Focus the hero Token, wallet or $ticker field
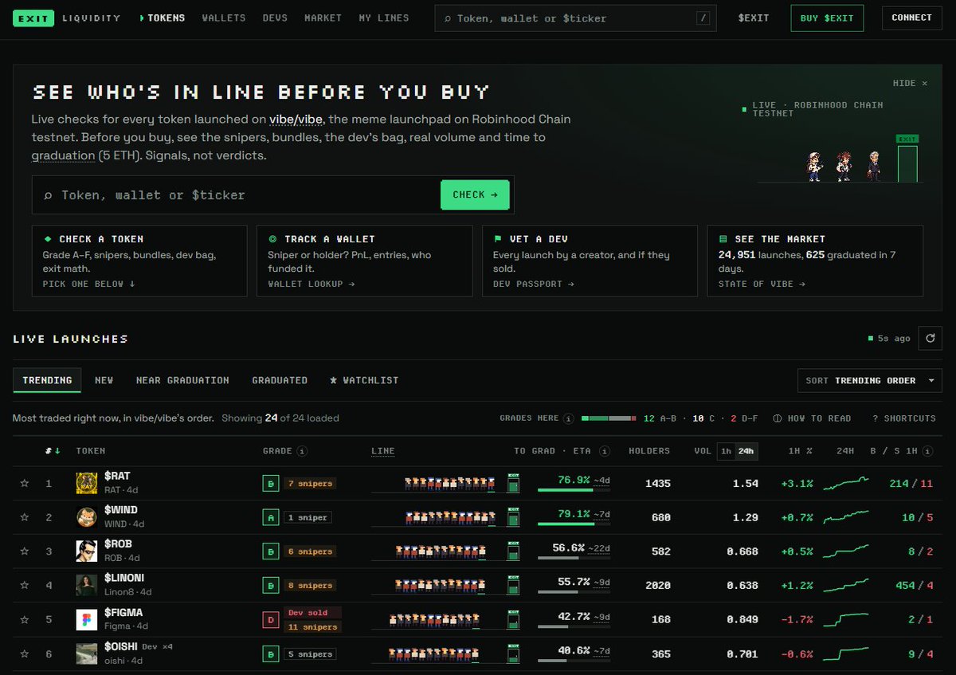 pyautogui.click(x=237, y=194)
